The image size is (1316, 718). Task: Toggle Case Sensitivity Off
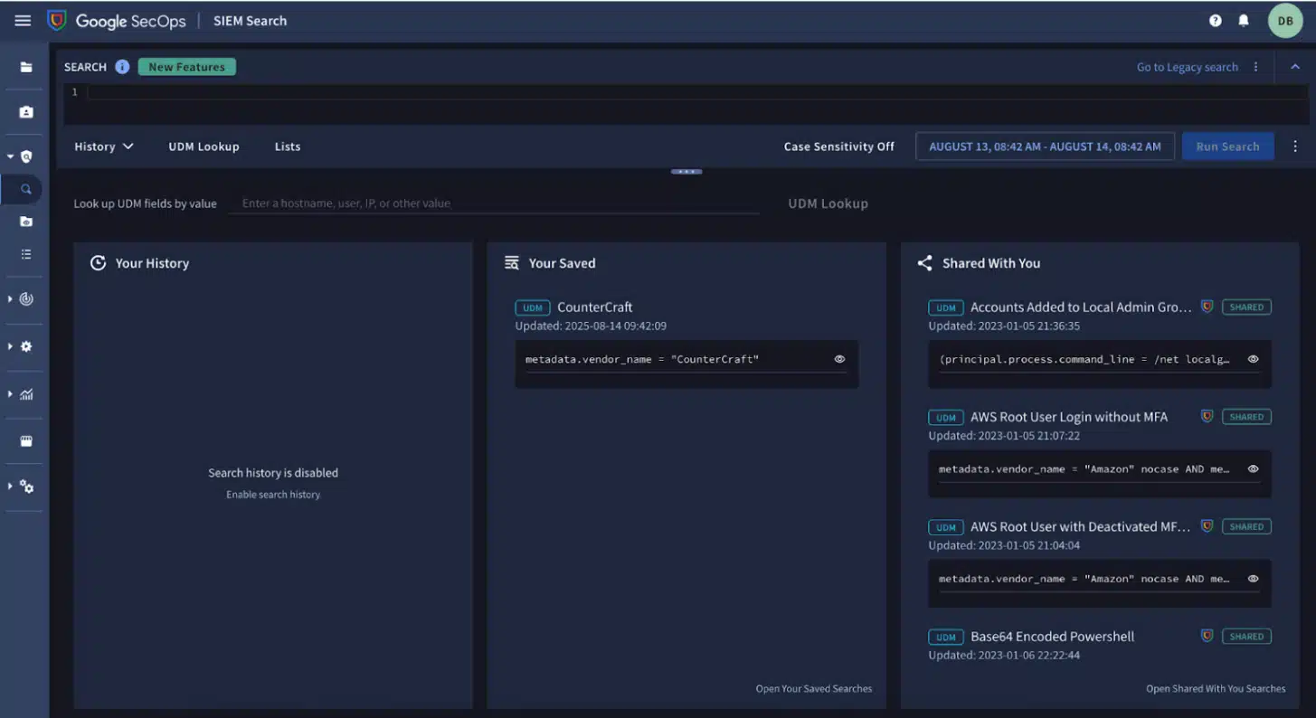coord(838,146)
